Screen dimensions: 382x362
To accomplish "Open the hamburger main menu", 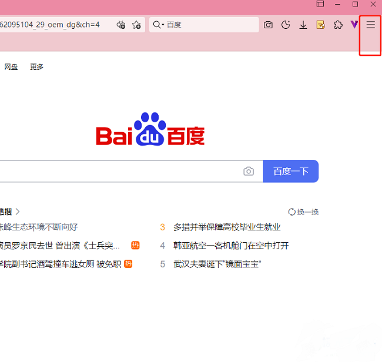I will click(x=371, y=25).
